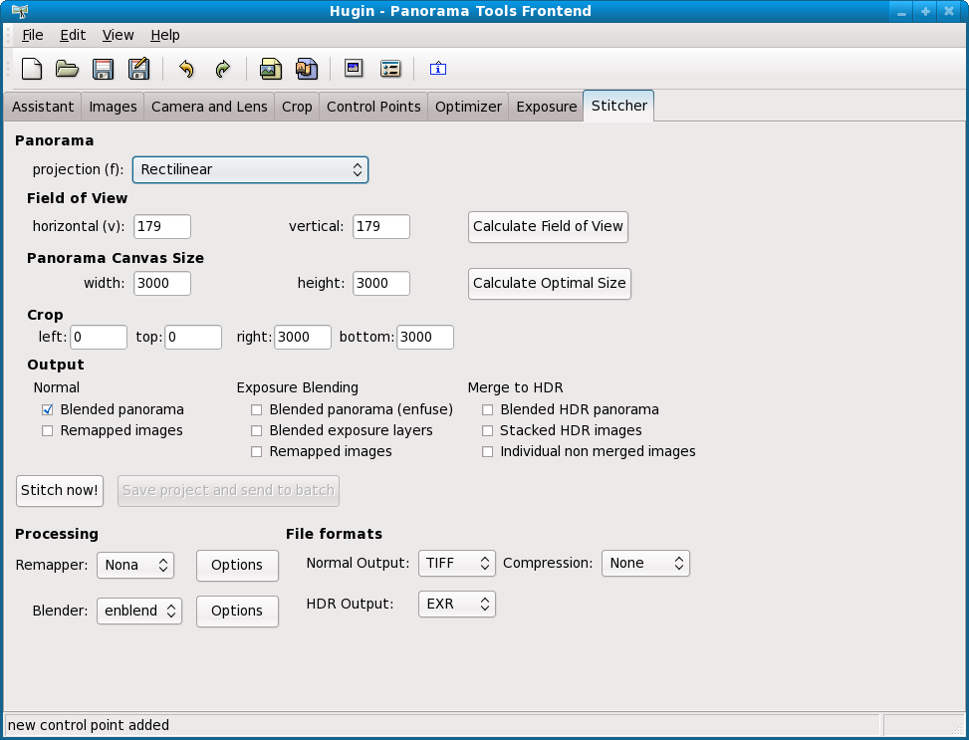Switch to the Control Points tab
The image size is (969, 740).
373,107
